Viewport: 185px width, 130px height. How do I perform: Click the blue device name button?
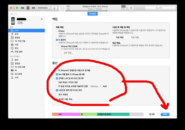click(x=92, y=14)
